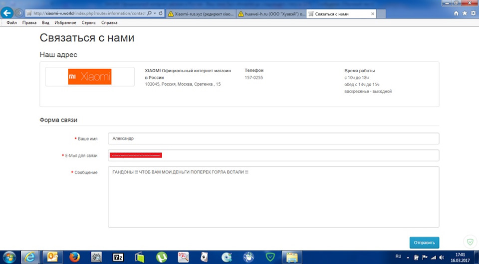Open the Справка menu
The width and height of the screenshot is (479, 264).
[109, 22]
